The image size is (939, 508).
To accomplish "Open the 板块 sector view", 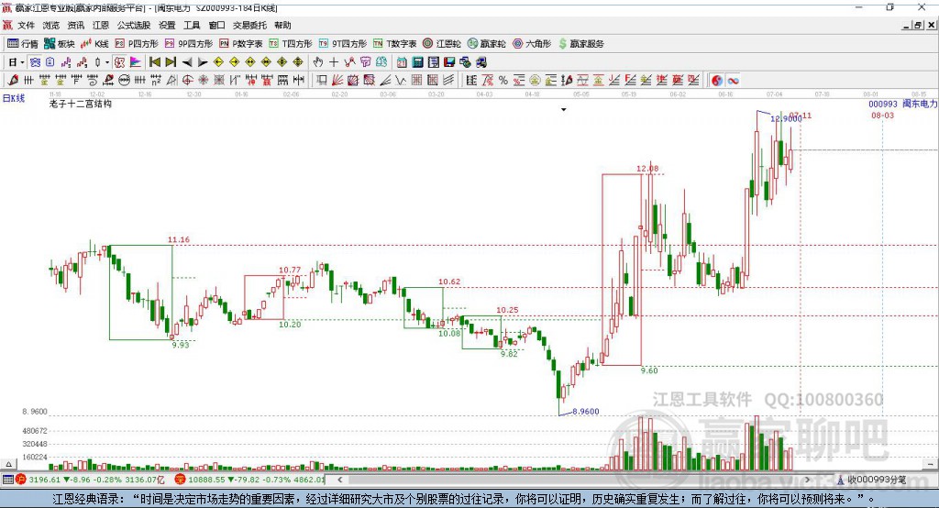I will point(59,44).
